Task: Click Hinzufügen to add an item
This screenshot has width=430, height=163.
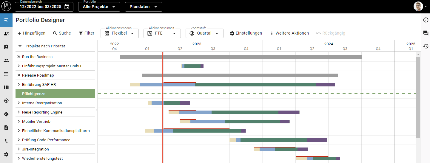Action: [x=31, y=33]
